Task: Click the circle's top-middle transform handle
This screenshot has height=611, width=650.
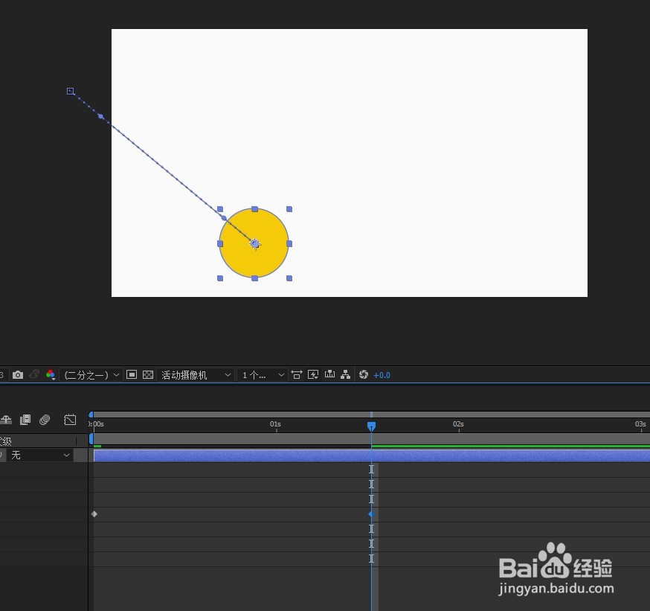Action: [254, 209]
